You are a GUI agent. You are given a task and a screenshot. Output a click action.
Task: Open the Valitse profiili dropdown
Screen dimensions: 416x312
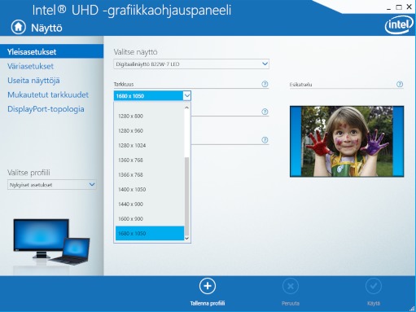[x=51, y=185]
